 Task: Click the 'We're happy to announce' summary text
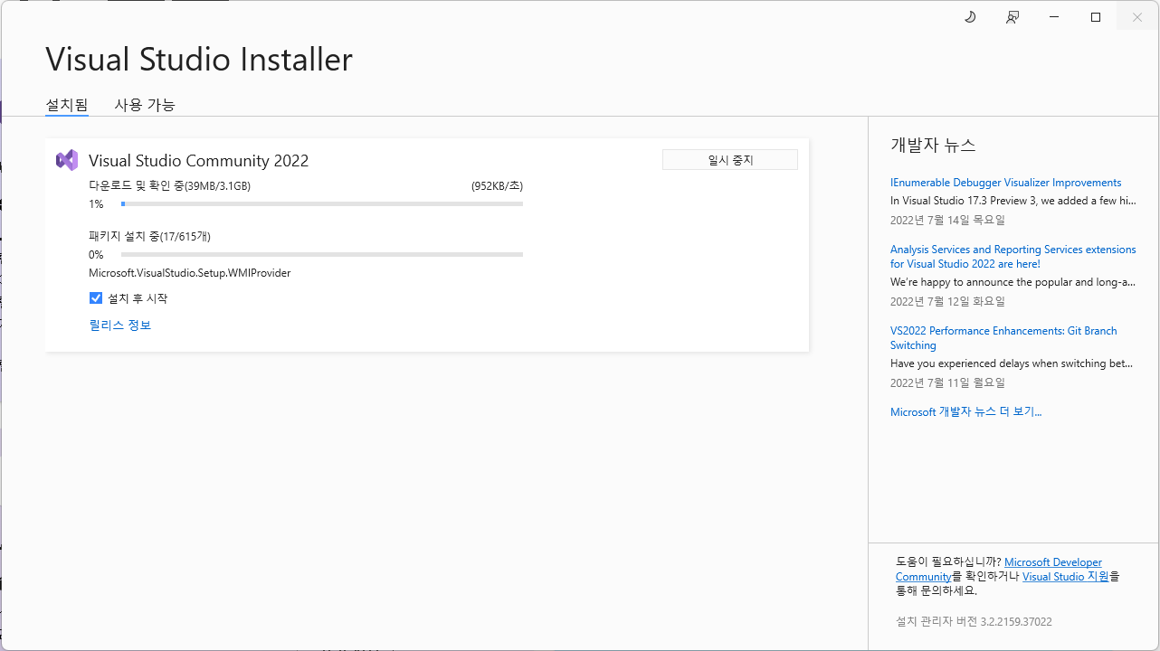pos(1013,282)
